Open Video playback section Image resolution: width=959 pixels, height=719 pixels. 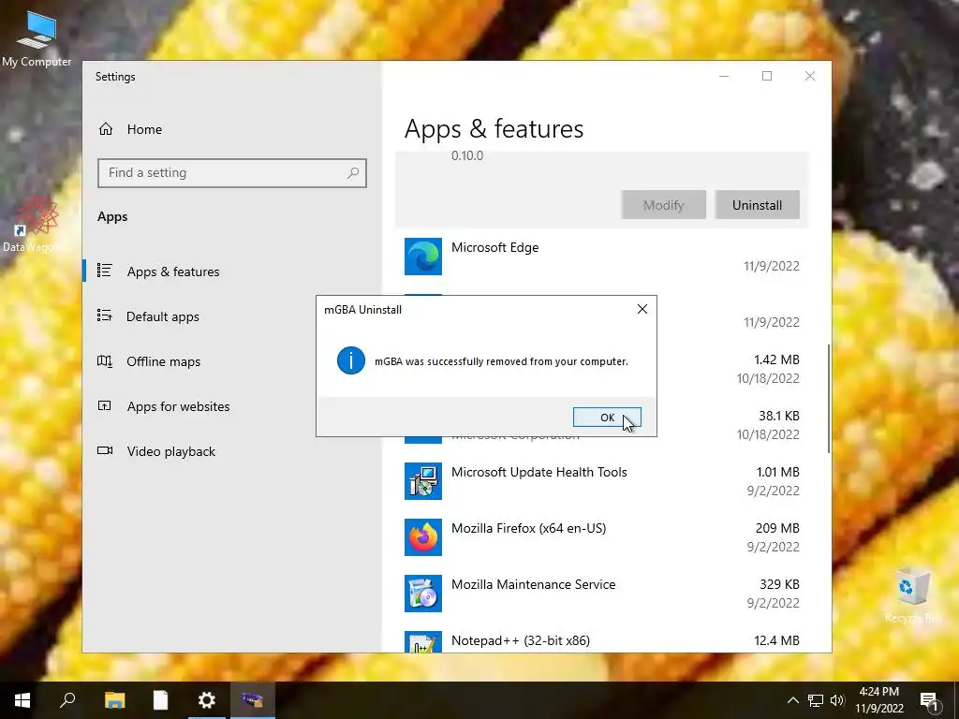[171, 451]
